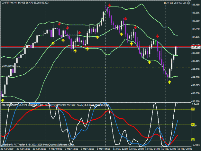Click the yellow arrow at the chart's bottom-left corner
Viewport: 201px width, 151px height.
pyautogui.click(x=3, y=100)
